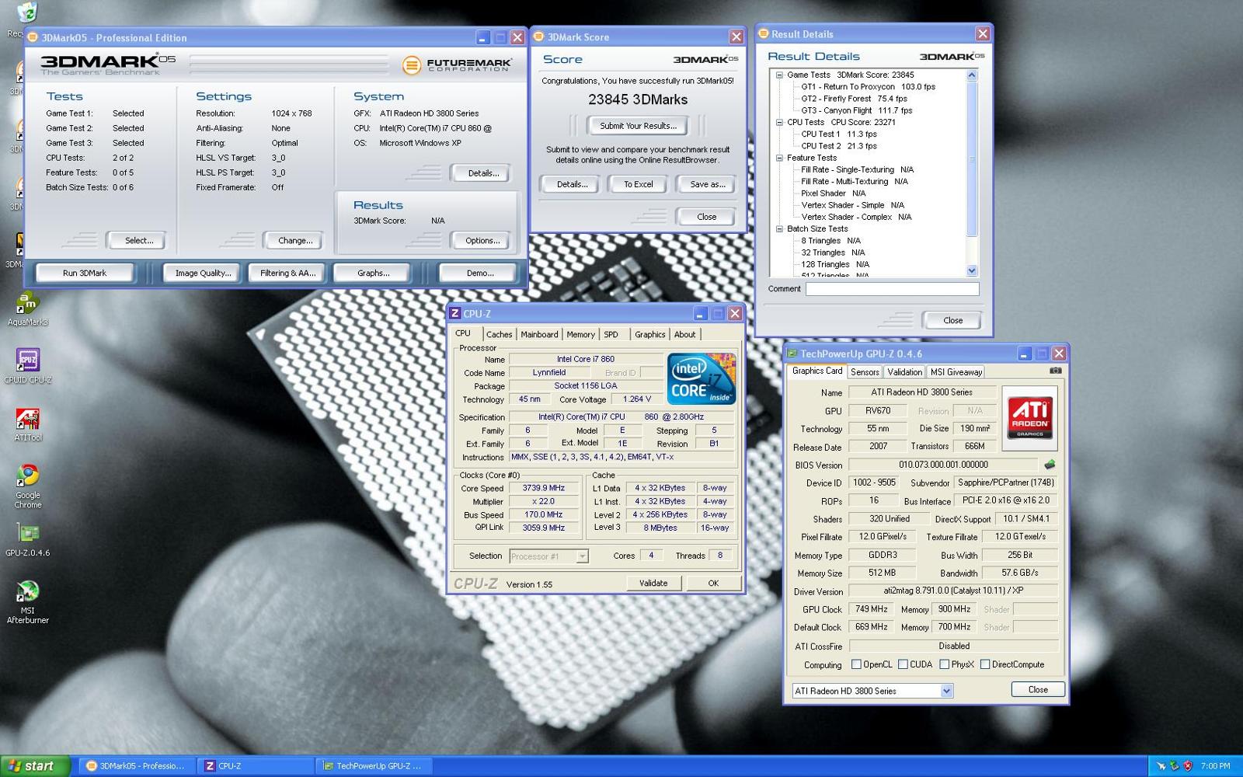Click the Graphs... button in 3DMark05

coord(373,273)
